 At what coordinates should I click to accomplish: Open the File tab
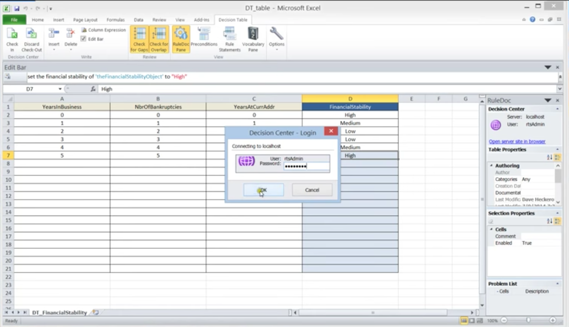click(14, 20)
